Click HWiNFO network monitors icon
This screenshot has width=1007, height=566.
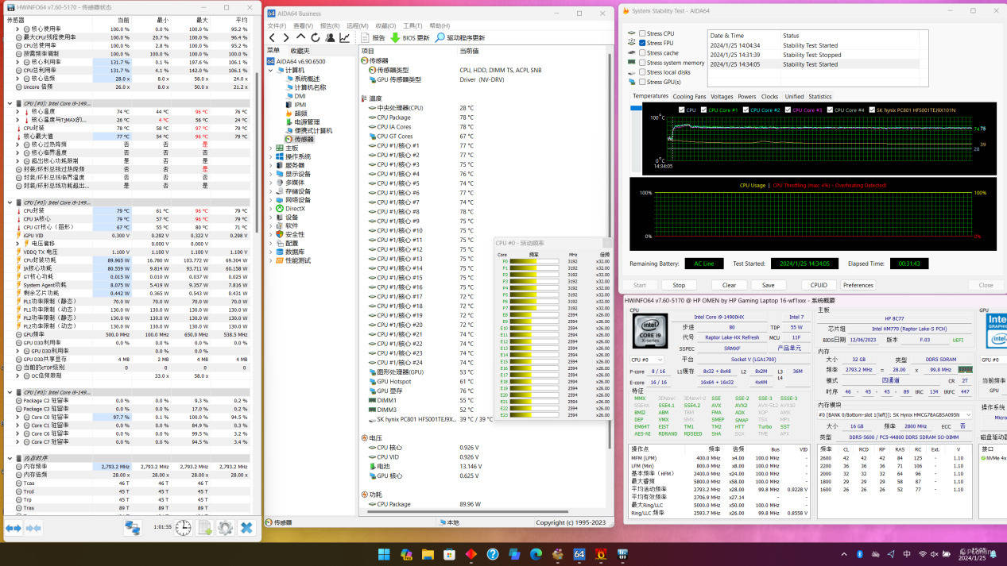pos(132,528)
